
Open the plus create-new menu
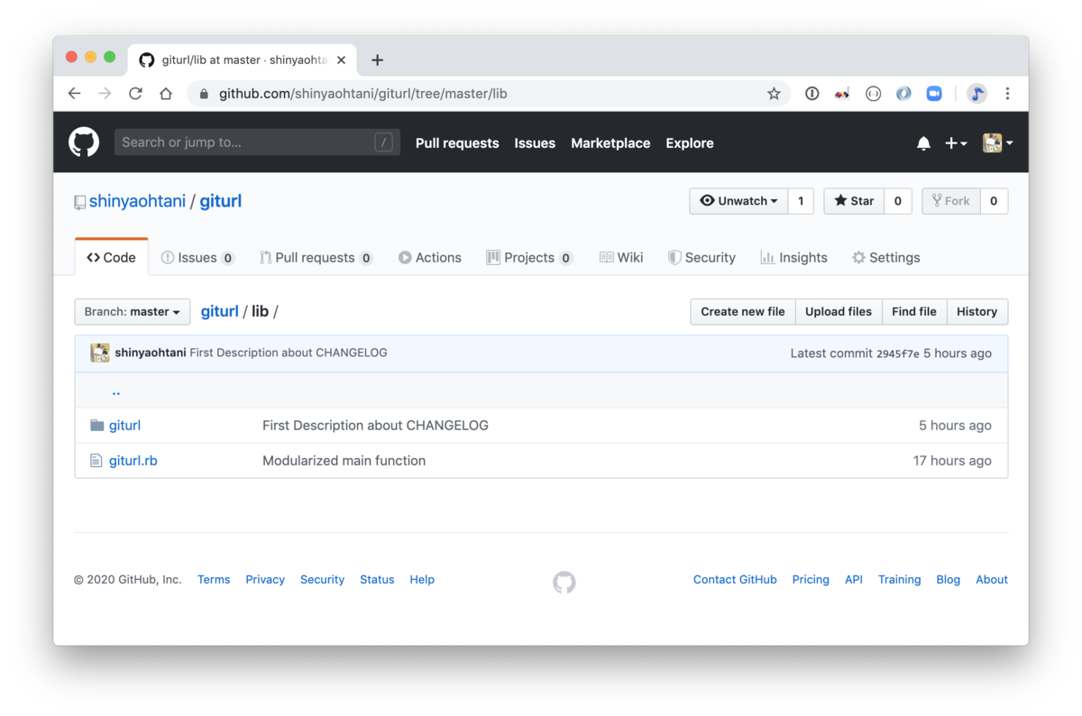pyautogui.click(x=956, y=143)
